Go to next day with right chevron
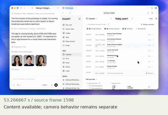Image resolution: width=168 pixels, height=115 pixels. click(132, 19)
